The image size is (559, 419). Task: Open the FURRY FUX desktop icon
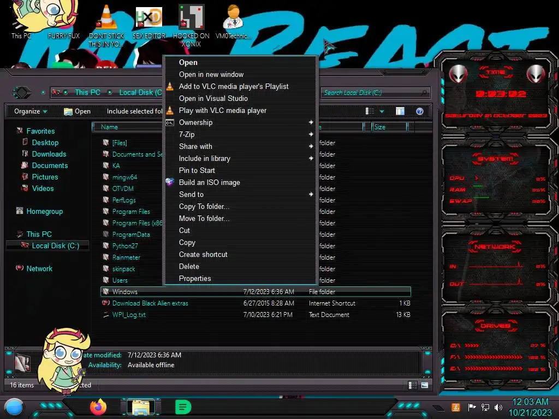[x=64, y=22]
